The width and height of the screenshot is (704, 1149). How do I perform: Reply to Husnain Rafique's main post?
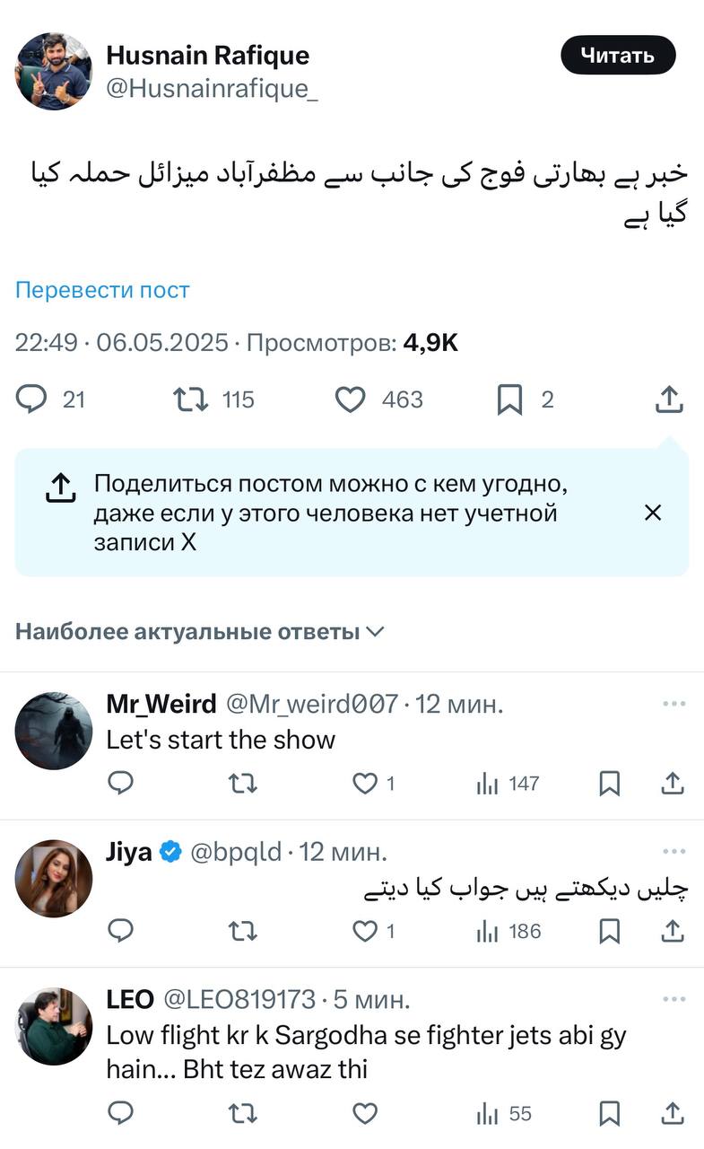pyautogui.click(x=31, y=399)
